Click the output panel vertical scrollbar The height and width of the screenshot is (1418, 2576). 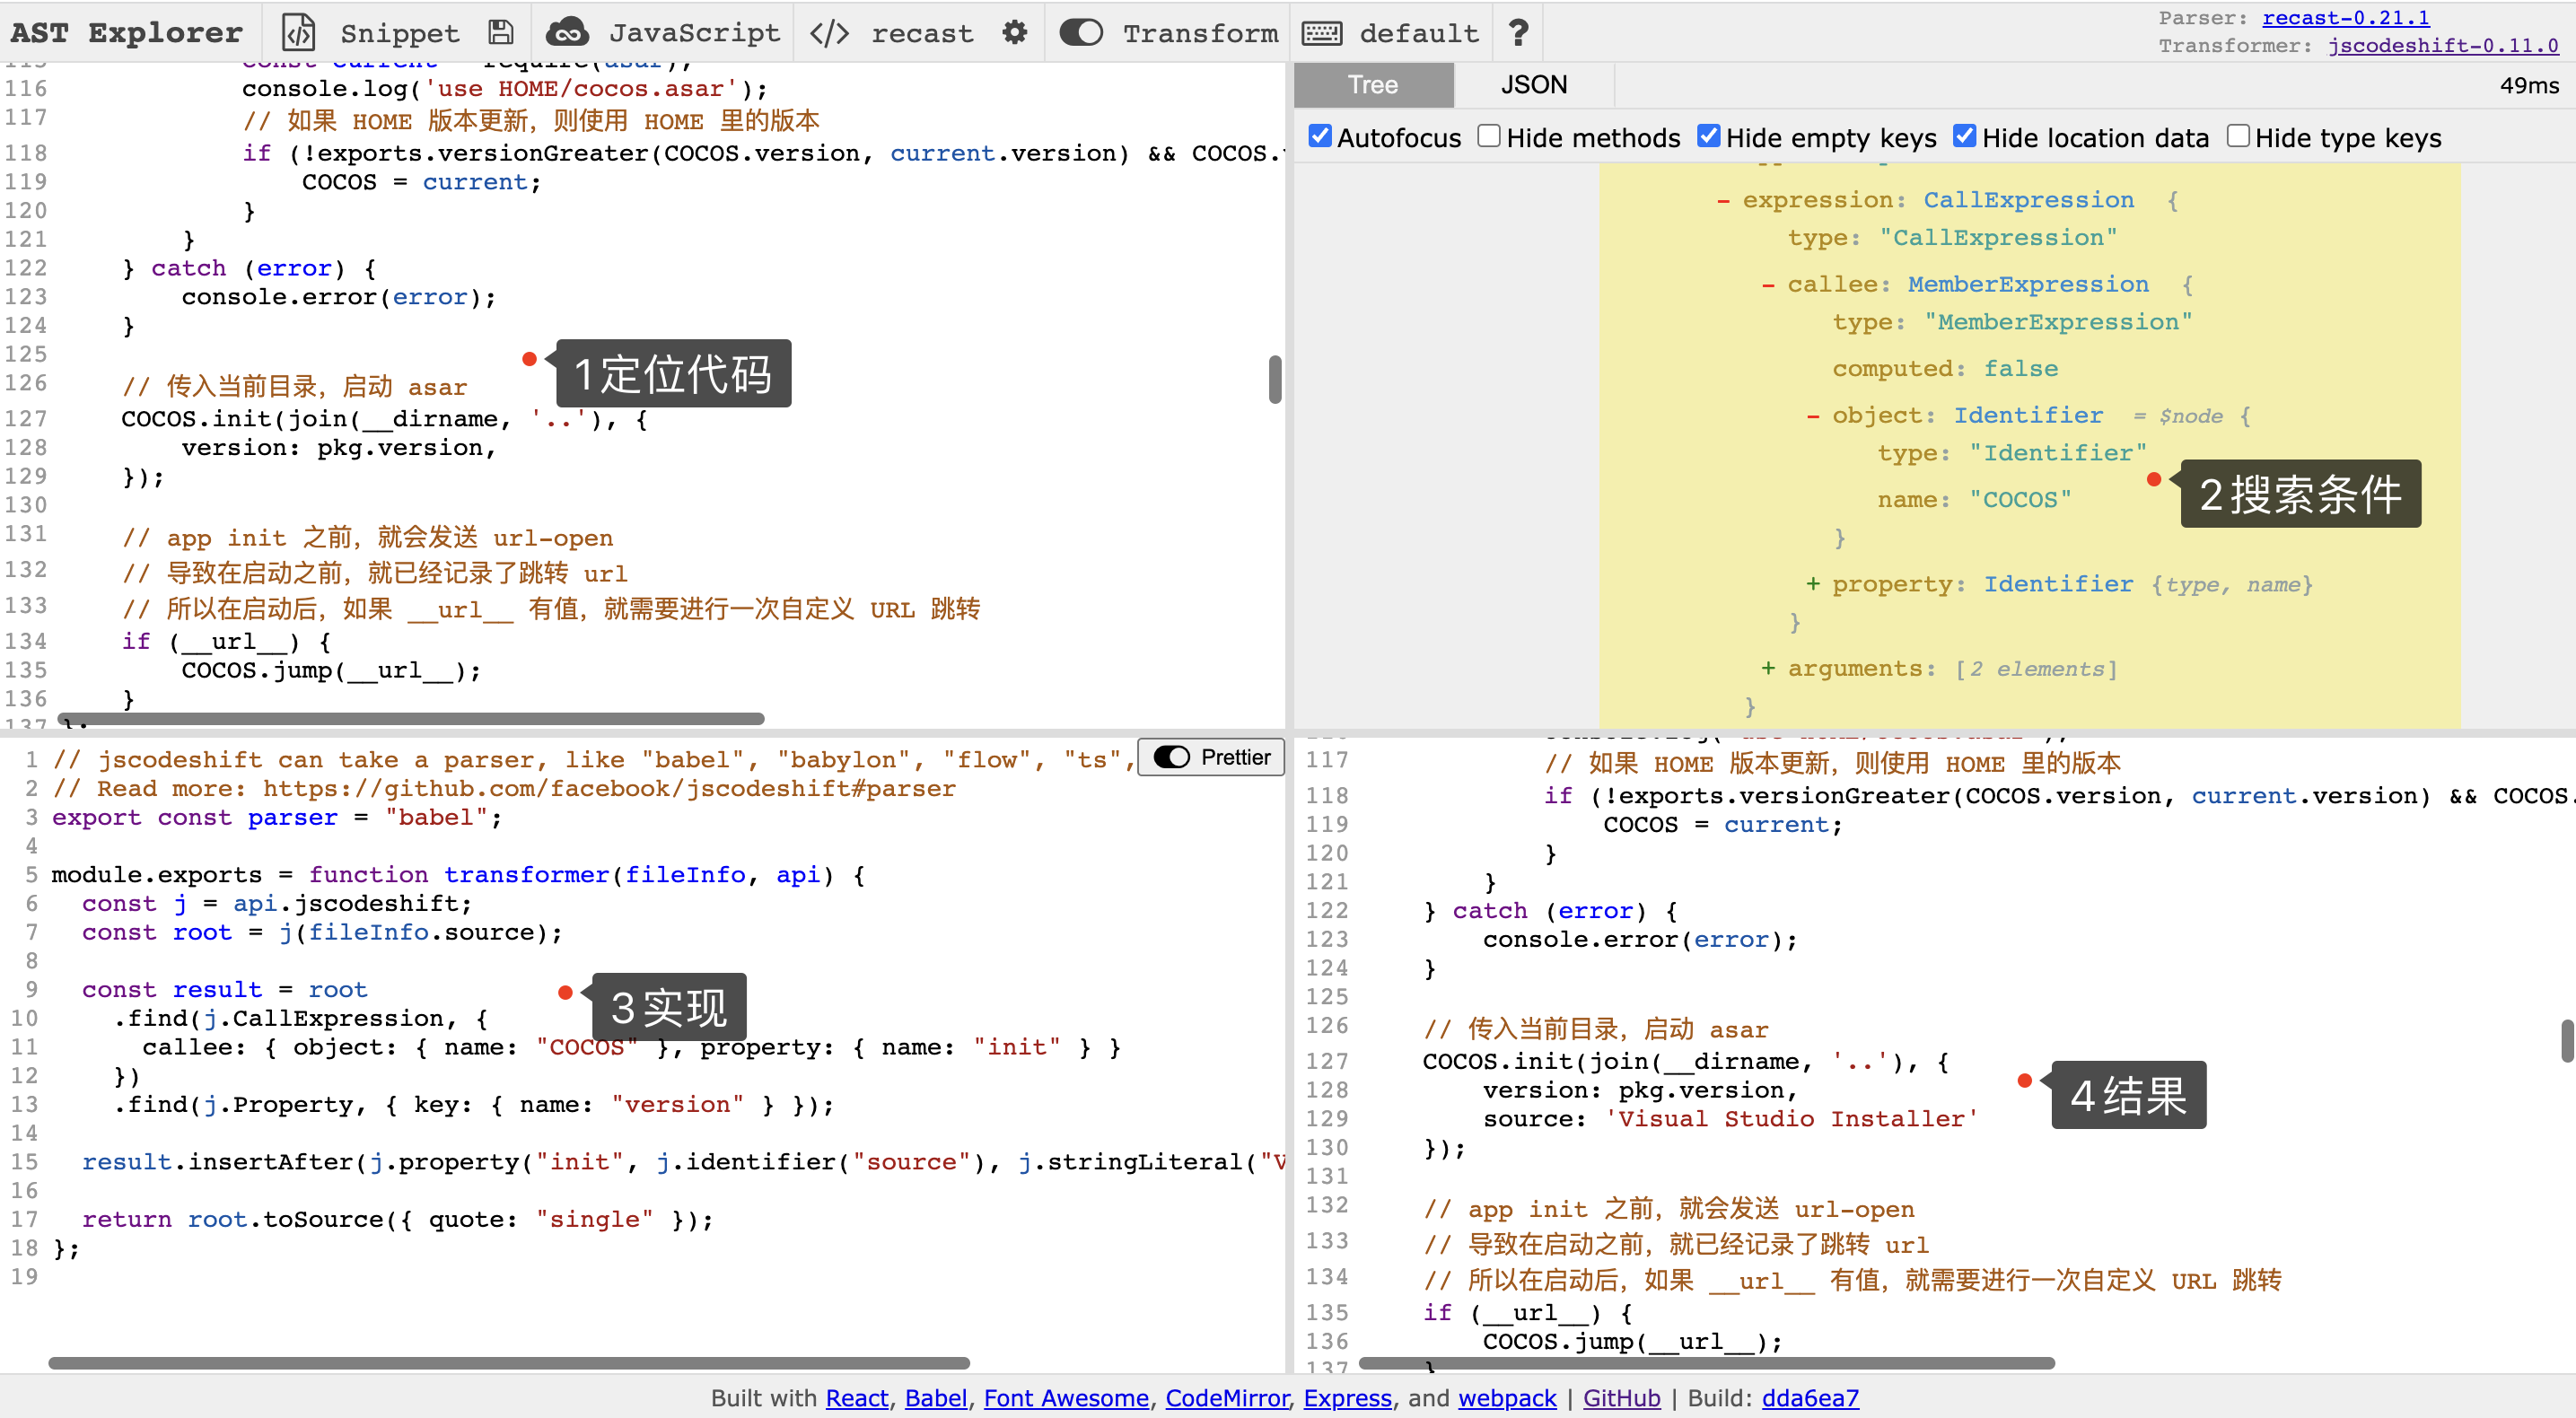(x=2566, y=1040)
